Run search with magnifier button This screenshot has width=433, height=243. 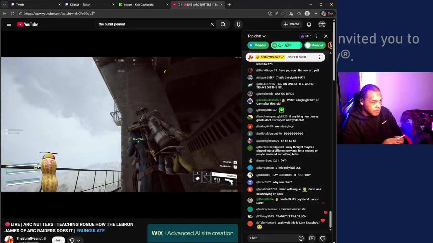coord(223,24)
